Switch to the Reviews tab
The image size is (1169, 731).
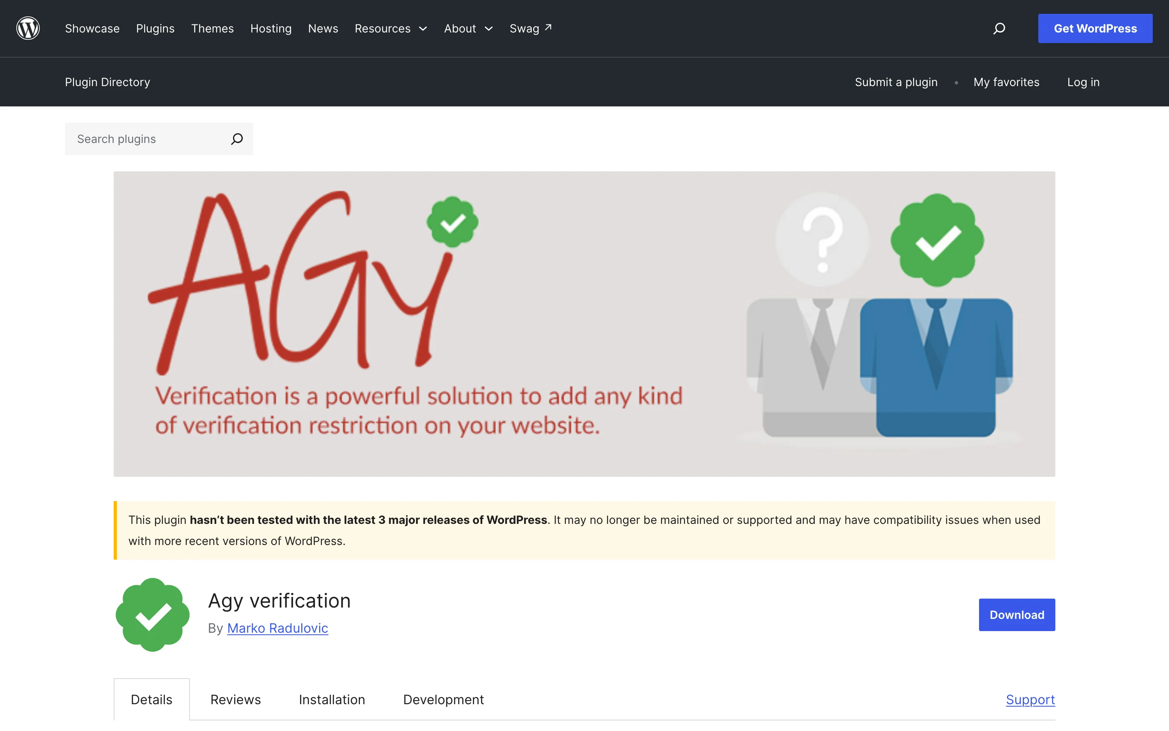[x=235, y=700]
